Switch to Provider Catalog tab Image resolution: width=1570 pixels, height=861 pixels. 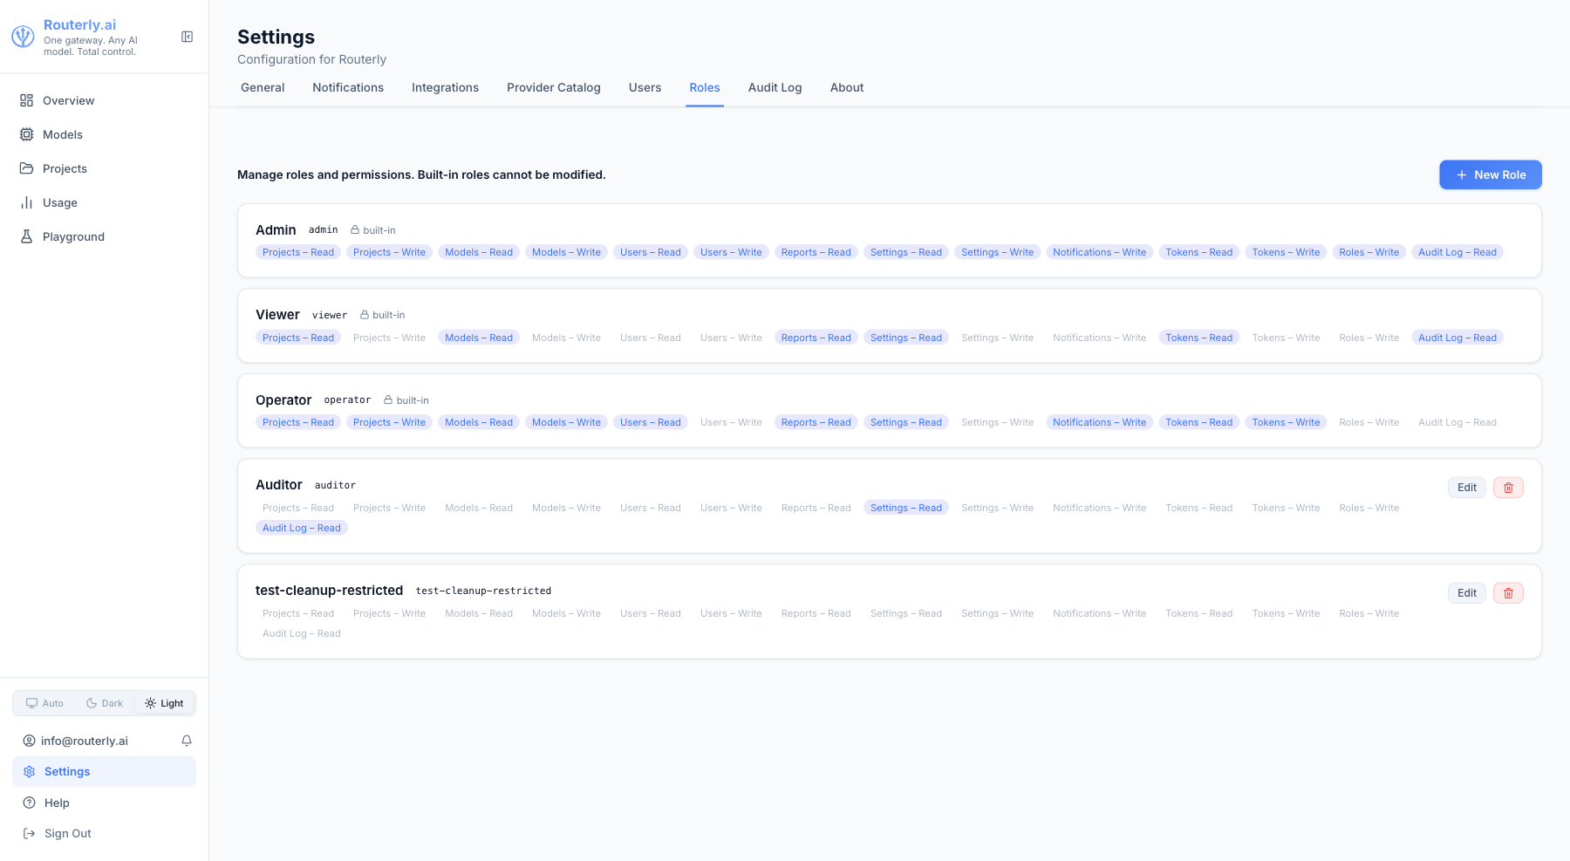pyautogui.click(x=554, y=87)
